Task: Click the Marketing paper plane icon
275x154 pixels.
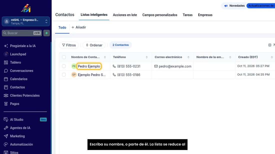Action: tap(6, 136)
